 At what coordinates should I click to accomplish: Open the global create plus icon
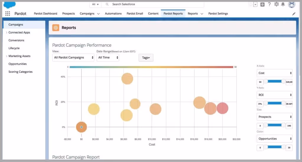pos(262,4)
